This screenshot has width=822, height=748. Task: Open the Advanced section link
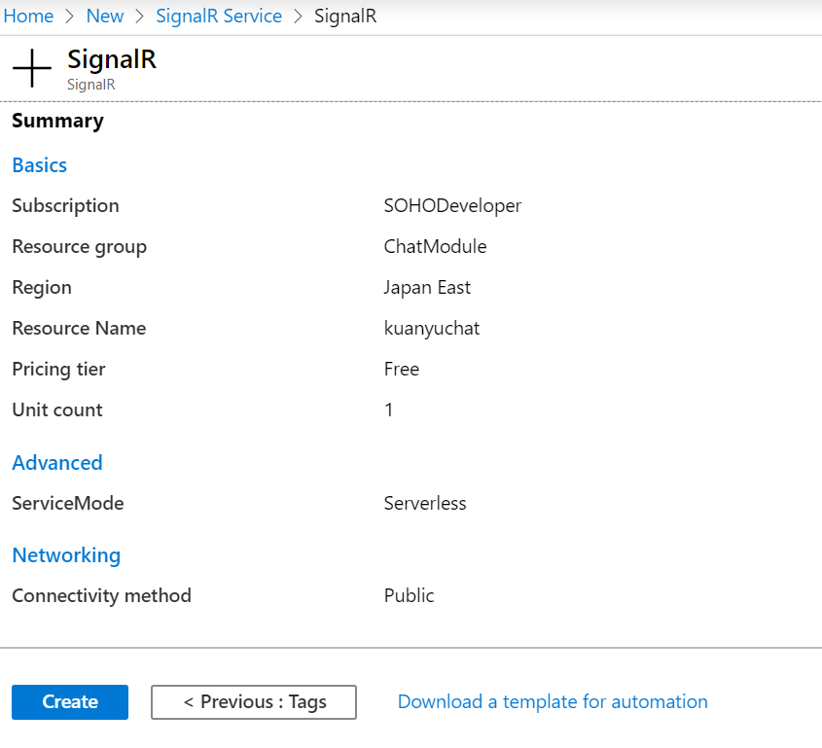(x=57, y=463)
